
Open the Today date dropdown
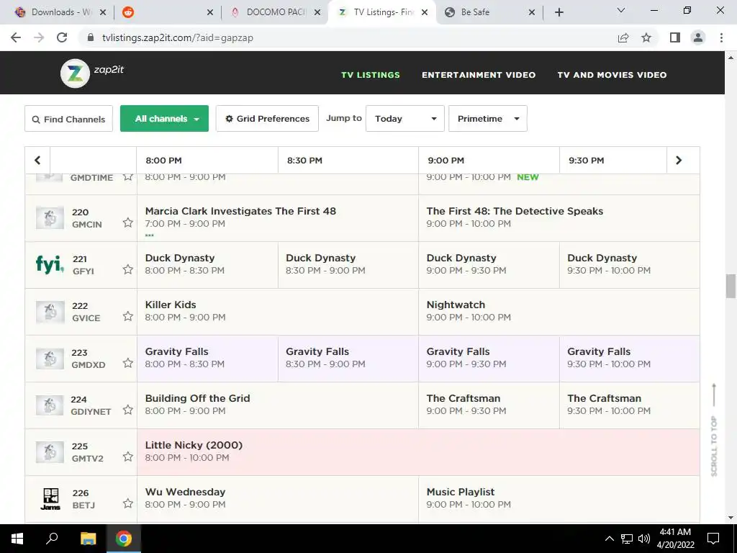pos(405,119)
